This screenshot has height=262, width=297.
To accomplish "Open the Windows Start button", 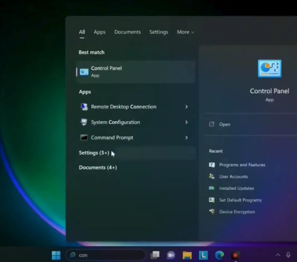I will (56, 255).
